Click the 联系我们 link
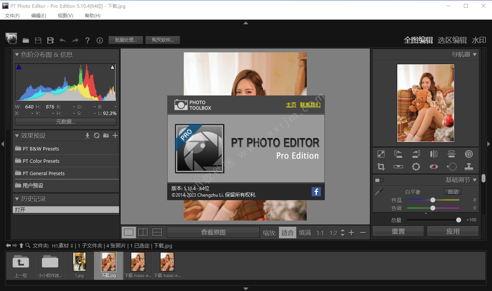Screen dimensions: 492x291 [310, 105]
